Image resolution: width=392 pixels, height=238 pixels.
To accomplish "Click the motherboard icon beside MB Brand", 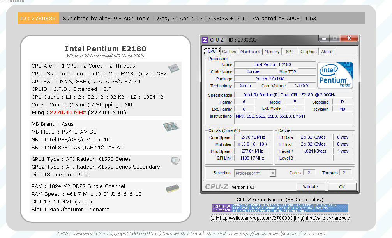I will pos(171,126).
